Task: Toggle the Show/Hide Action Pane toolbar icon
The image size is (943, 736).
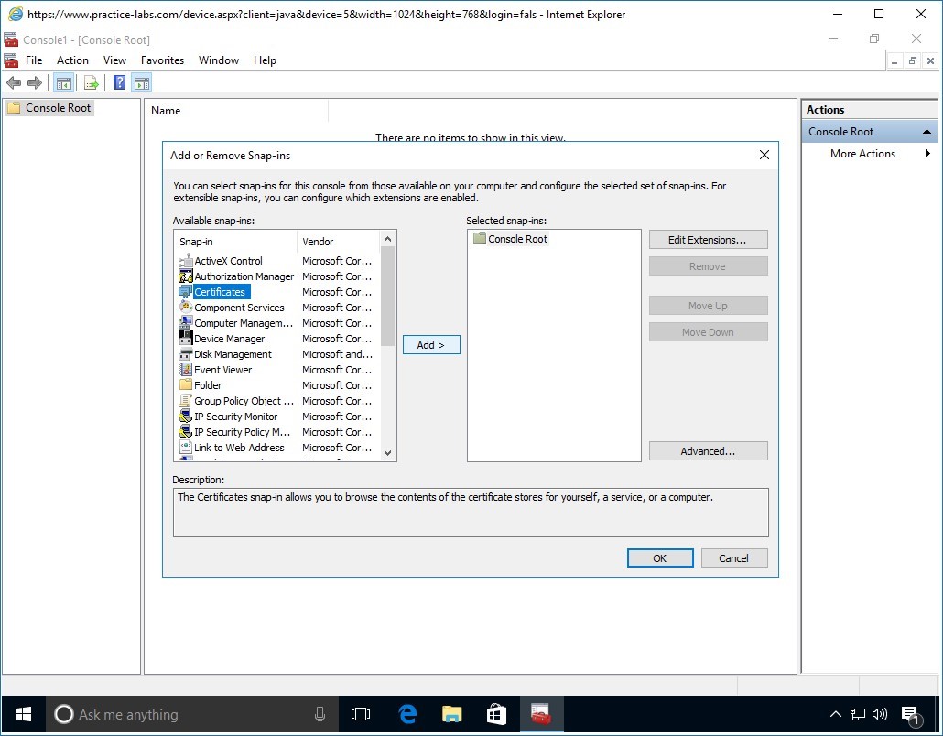Action: pyautogui.click(x=142, y=82)
